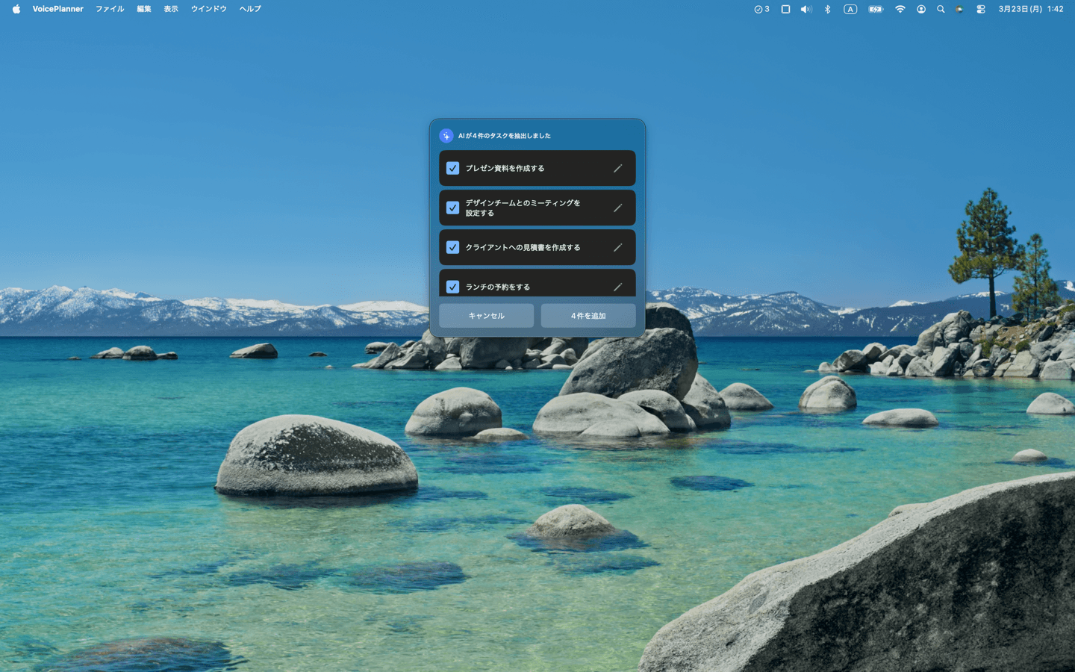This screenshot has width=1075, height=672.
Task: Uncheck the プレゼン資料を作成する checkbox
Action: click(x=452, y=169)
